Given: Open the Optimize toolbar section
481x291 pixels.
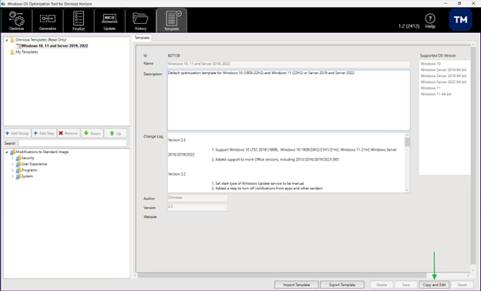Looking at the screenshot, I should point(16,20).
